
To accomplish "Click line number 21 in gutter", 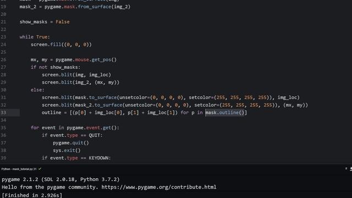I will 3,22.
